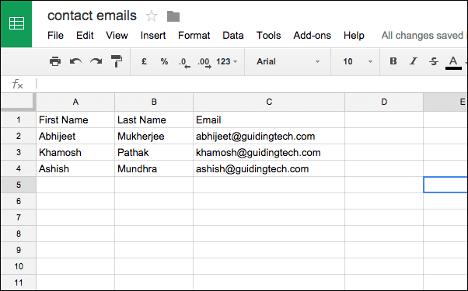Image resolution: width=468 pixels, height=291 pixels.
Task: Select the Last Name header cell
Action: 154,120
